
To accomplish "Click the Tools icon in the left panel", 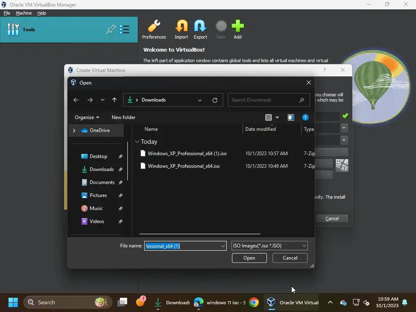I will pyautogui.click(x=13, y=29).
